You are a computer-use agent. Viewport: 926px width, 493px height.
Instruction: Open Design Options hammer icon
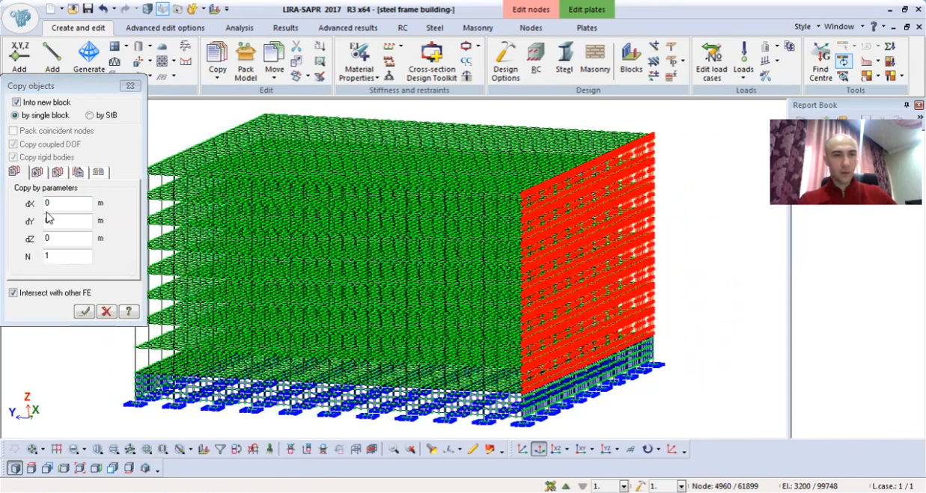tap(505, 53)
